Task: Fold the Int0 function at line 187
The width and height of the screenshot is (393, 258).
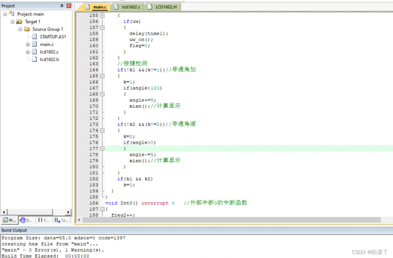Action: click(x=102, y=209)
